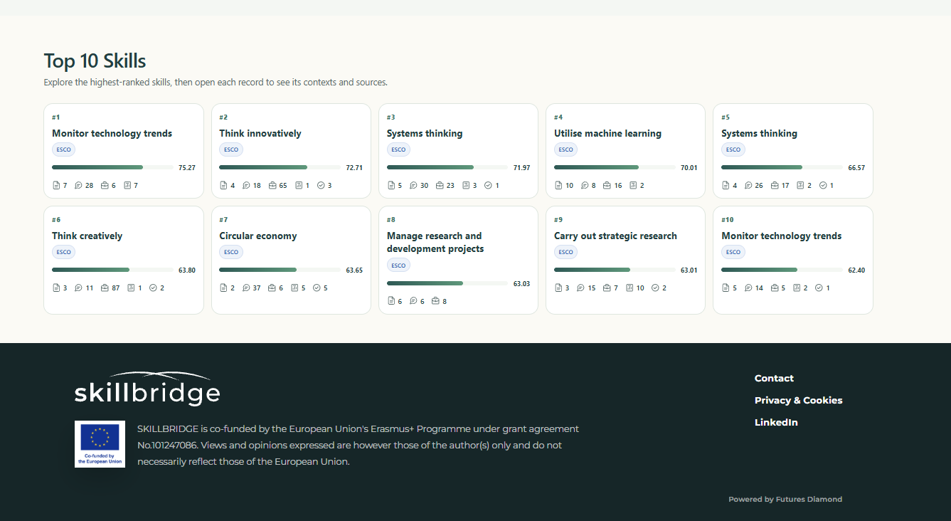Click the briefcase icon on the #3 Systems thinking card
The width and height of the screenshot is (951, 521).
point(440,185)
